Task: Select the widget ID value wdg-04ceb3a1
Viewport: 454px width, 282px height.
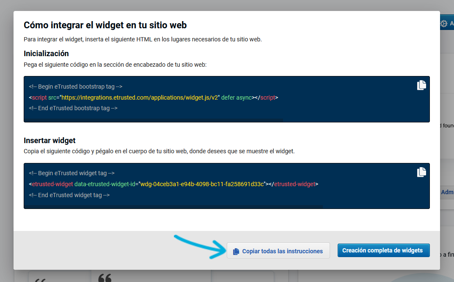Action: click(x=202, y=184)
